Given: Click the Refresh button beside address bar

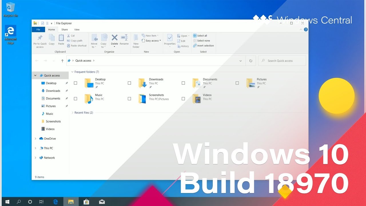Looking at the screenshot, I should (251, 61).
